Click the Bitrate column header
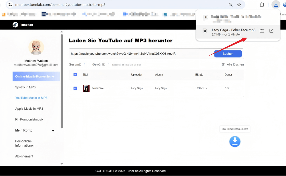This screenshot has width=286, height=176. coord(199,75)
